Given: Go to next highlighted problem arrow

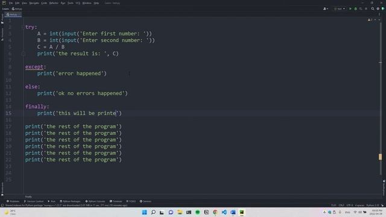Looking at the screenshot, I should coord(379,20).
